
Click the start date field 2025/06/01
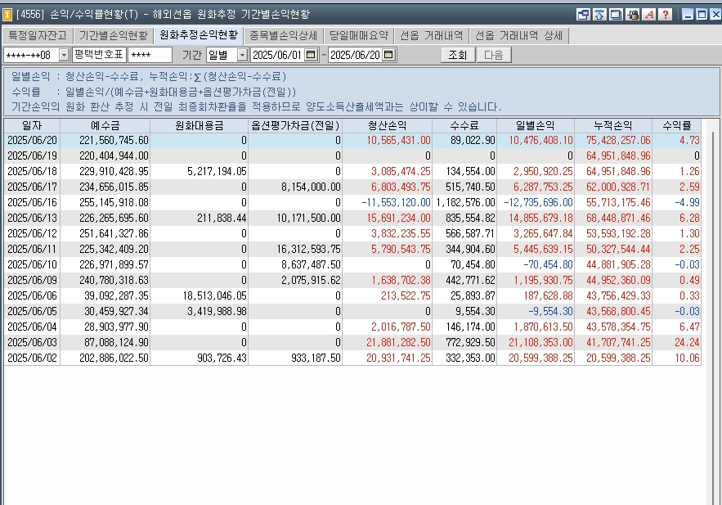pos(278,56)
